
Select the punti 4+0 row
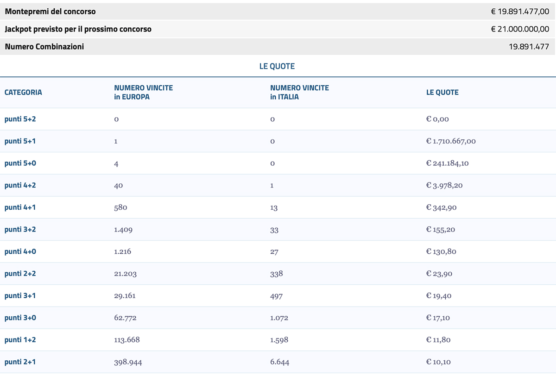19,251
